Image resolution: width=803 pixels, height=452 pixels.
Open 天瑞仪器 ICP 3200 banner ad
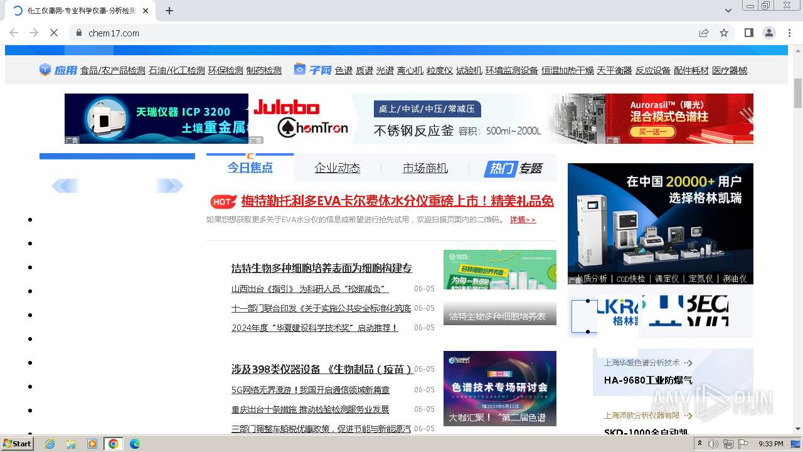[x=156, y=119]
